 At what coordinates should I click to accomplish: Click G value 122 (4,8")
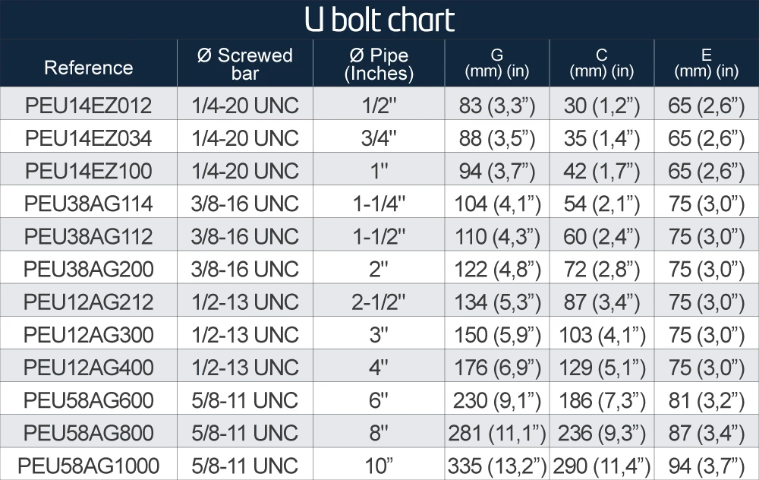coord(497,270)
